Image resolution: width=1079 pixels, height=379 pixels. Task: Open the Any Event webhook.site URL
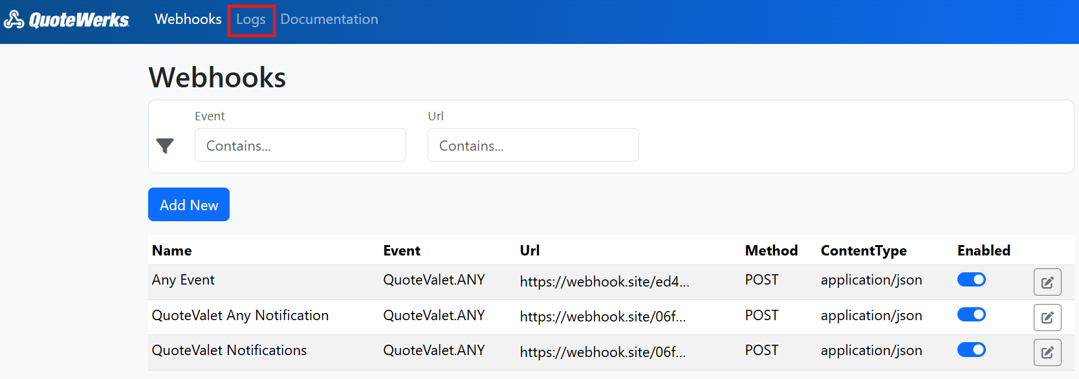point(604,282)
